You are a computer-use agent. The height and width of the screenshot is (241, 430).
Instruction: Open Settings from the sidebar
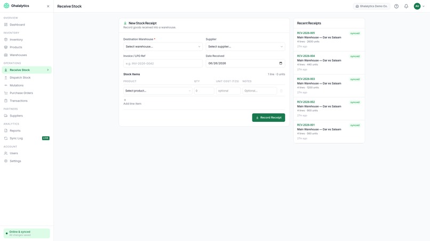click(x=27, y=161)
